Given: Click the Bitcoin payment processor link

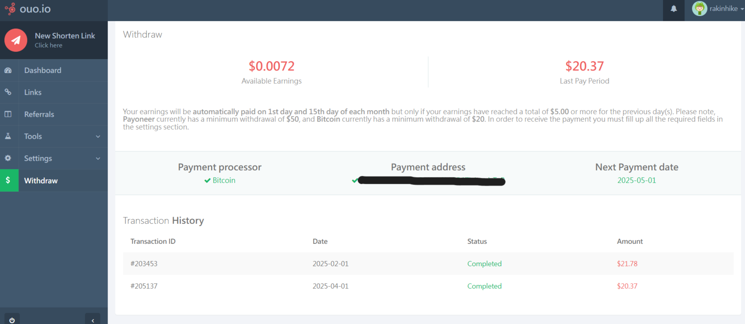Looking at the screenshot, I should coord(224,180).
